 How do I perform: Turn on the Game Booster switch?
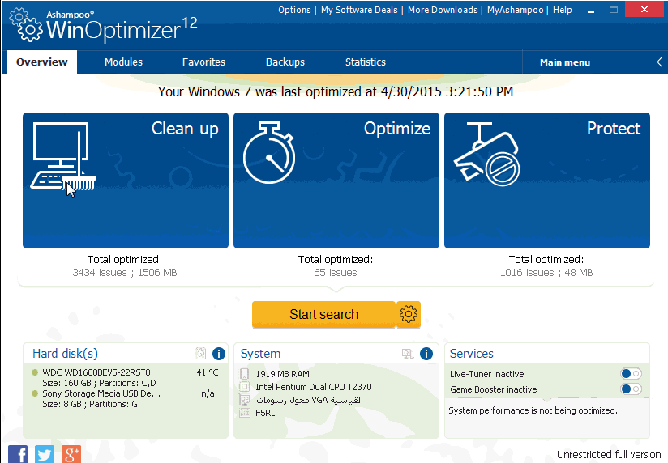630,389
